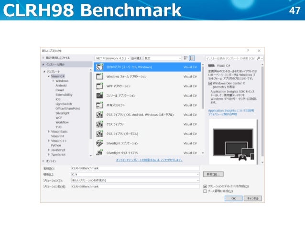Collapse the Visual C# tree node
Viewport: 305px width, 229px height.
(x=49, y=76)
